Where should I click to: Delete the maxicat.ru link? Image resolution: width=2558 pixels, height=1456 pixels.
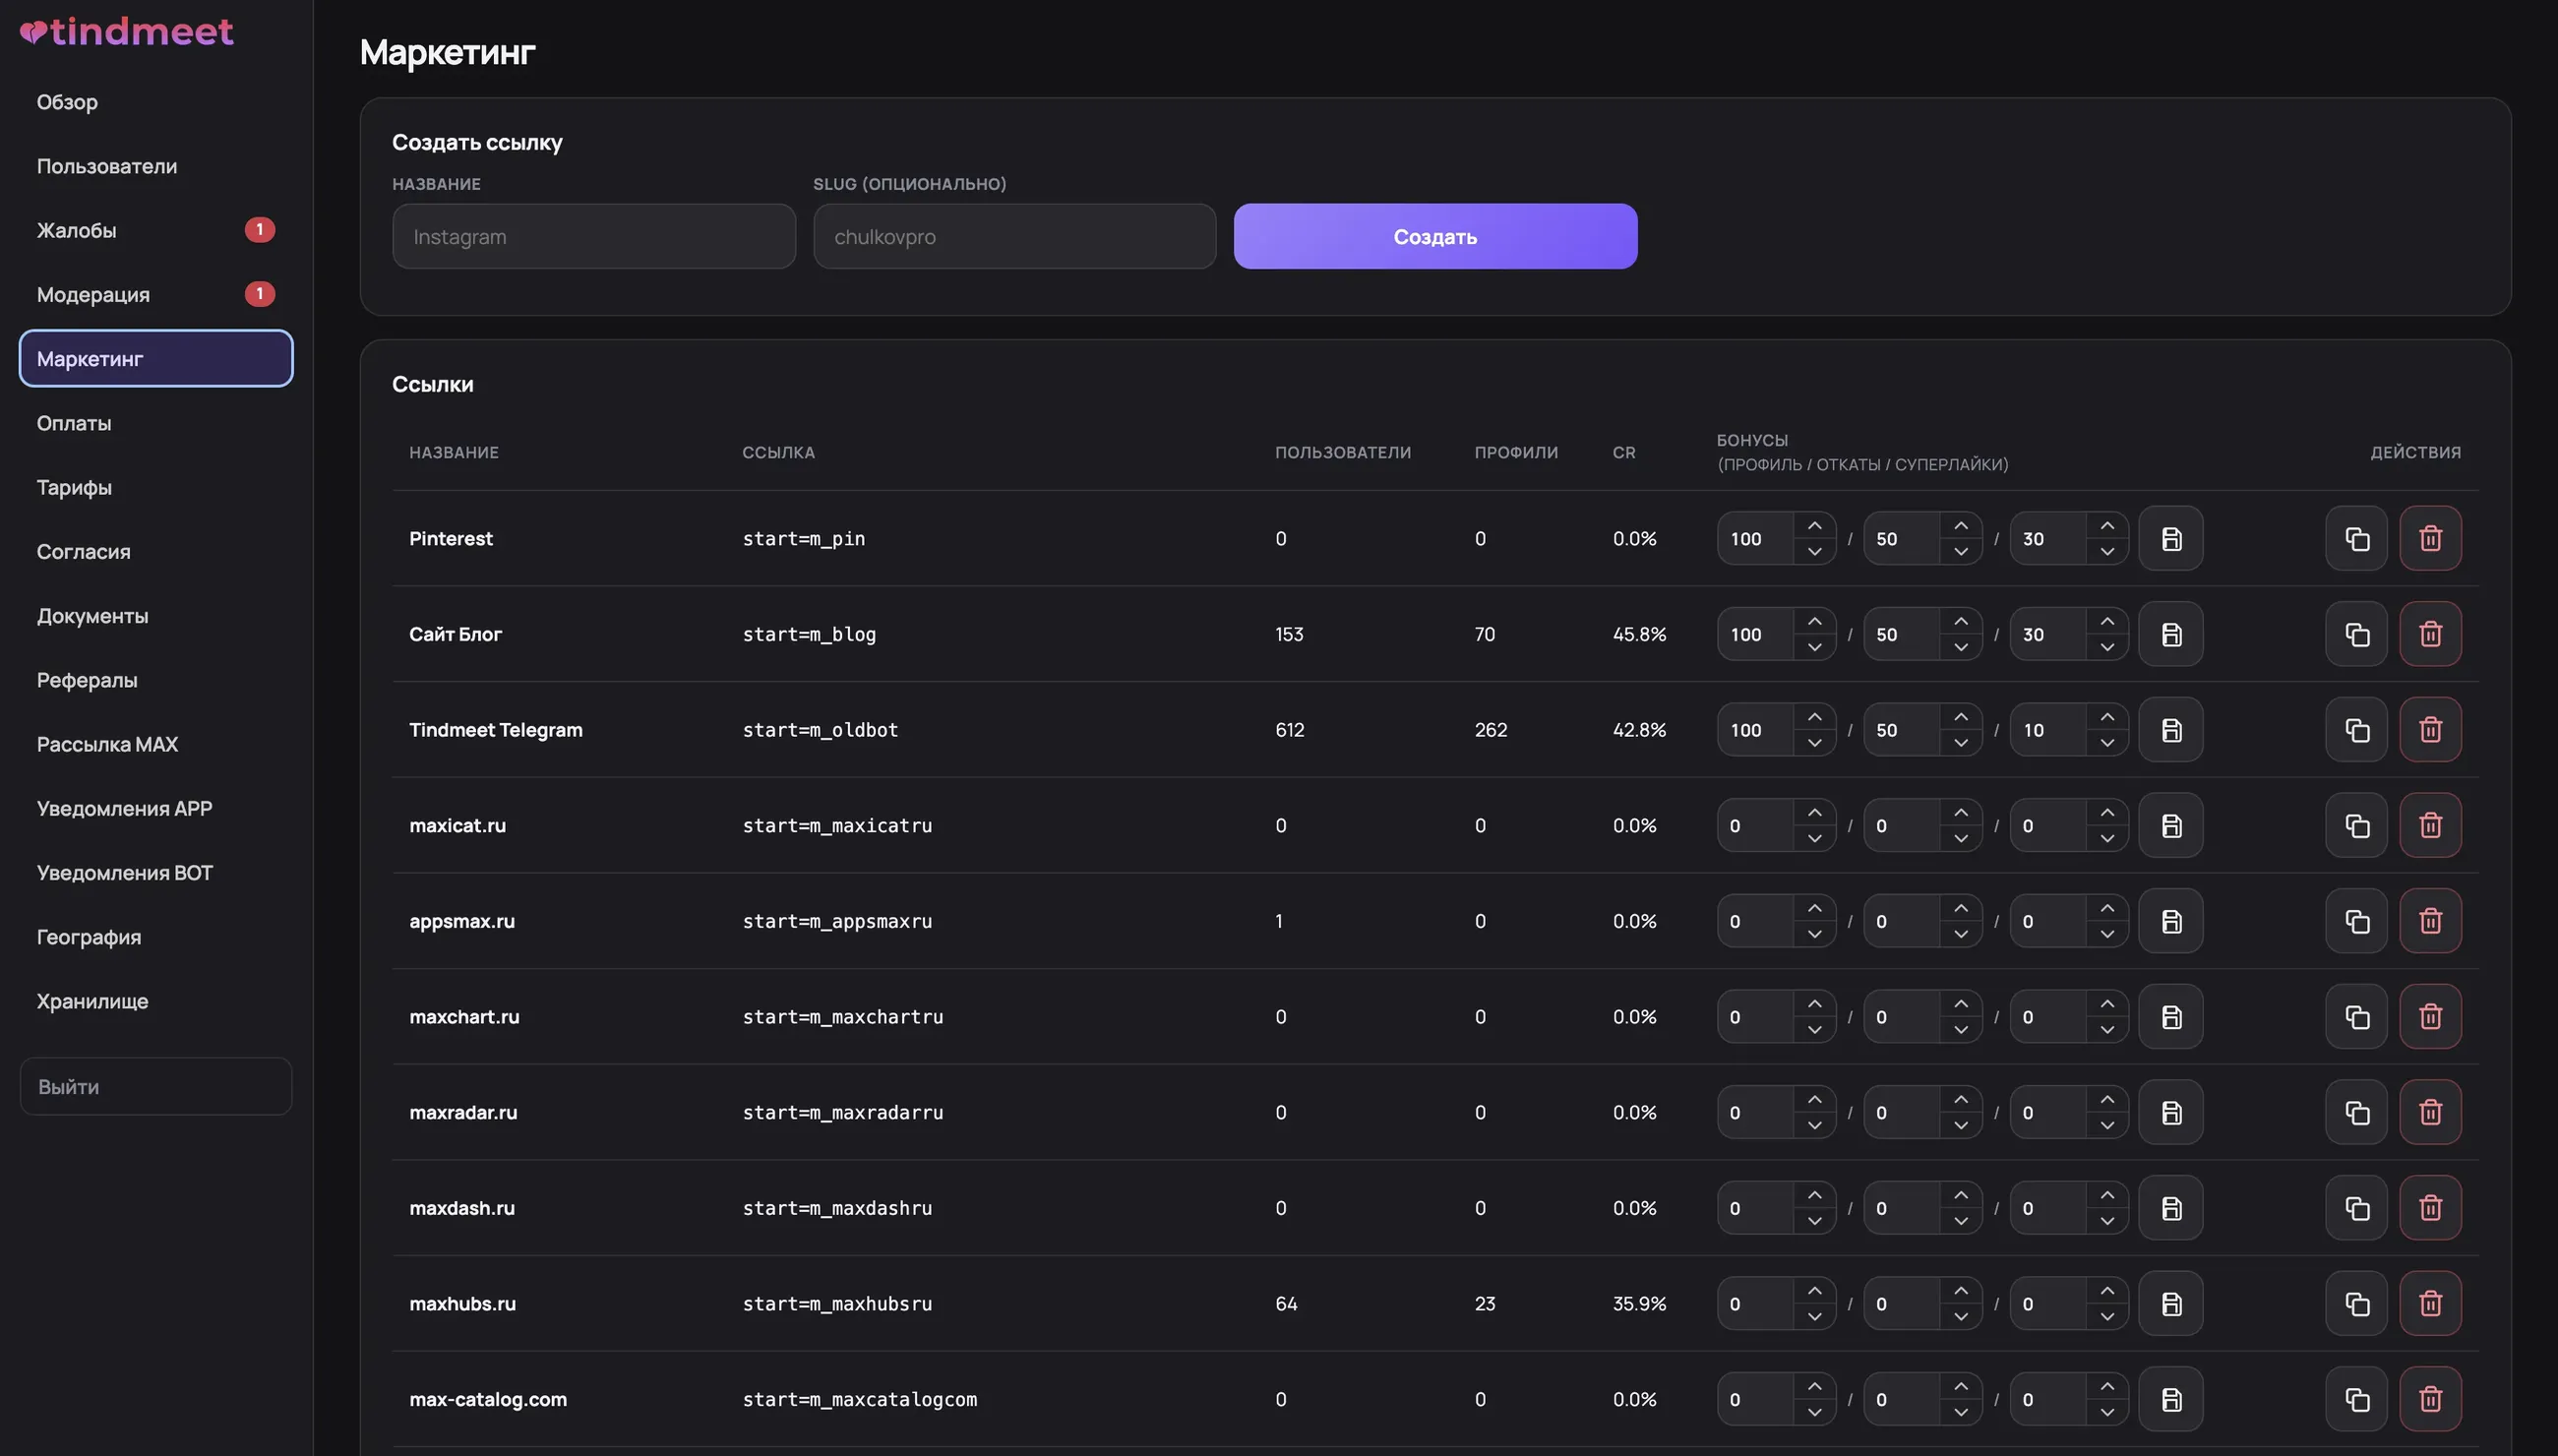coord(2430,825)
